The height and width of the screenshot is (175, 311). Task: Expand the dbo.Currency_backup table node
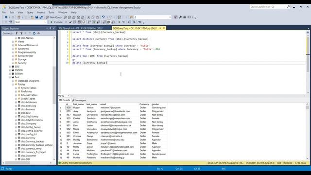click(16, 141)
